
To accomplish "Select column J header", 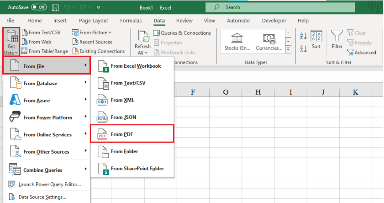I will 323,92.
